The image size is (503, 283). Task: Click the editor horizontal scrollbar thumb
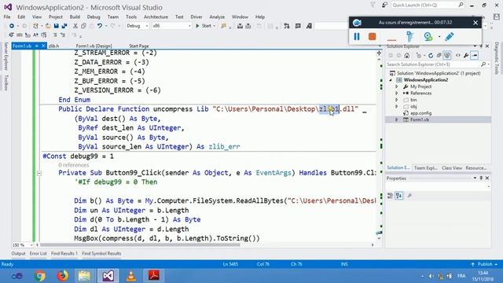[x=140, y=245]
